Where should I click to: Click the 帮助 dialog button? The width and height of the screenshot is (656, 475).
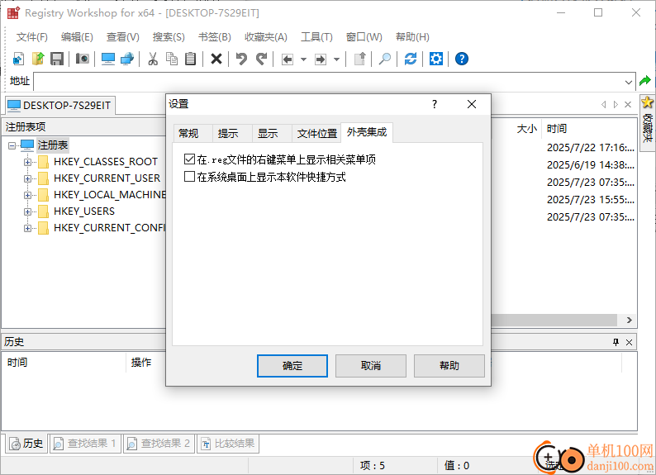(x=449, y=366)
